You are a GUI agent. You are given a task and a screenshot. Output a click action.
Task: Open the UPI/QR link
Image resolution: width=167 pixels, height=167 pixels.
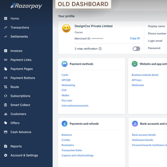coord(66,80)
